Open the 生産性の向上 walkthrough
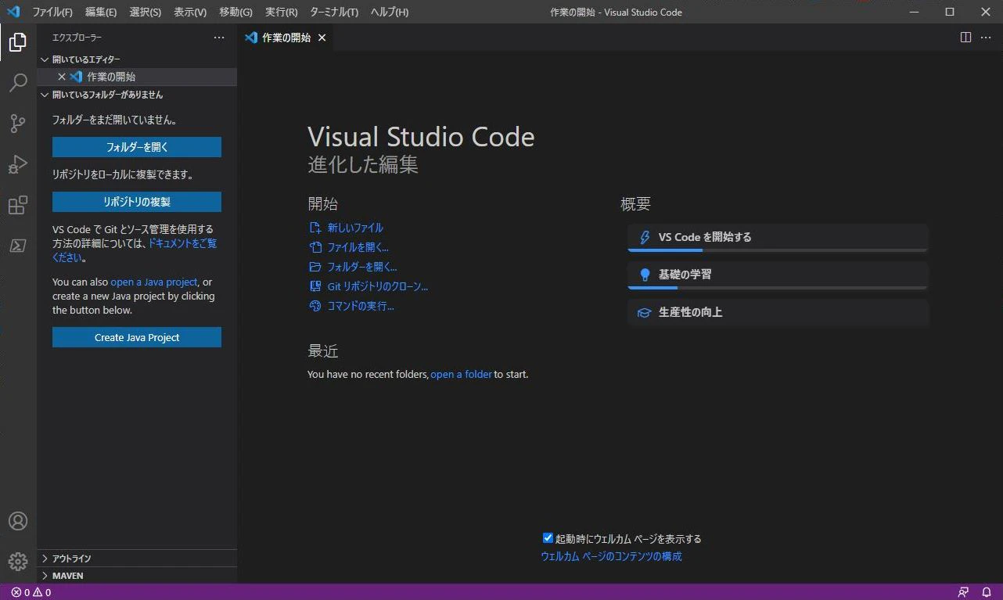This screenshot has height=600, width=1003. (778, 312)
